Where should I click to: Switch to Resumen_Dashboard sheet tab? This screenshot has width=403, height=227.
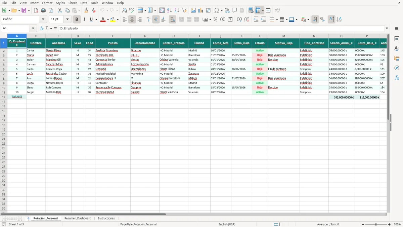tap(78, 218)
